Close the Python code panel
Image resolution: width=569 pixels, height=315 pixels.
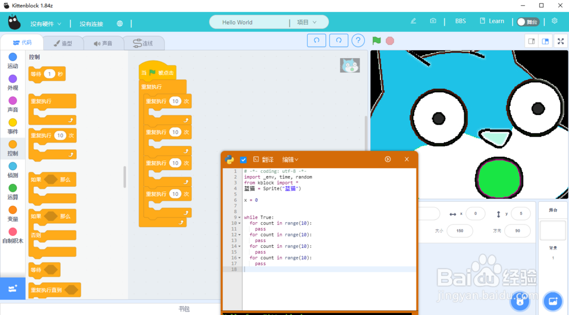(407, 159)
